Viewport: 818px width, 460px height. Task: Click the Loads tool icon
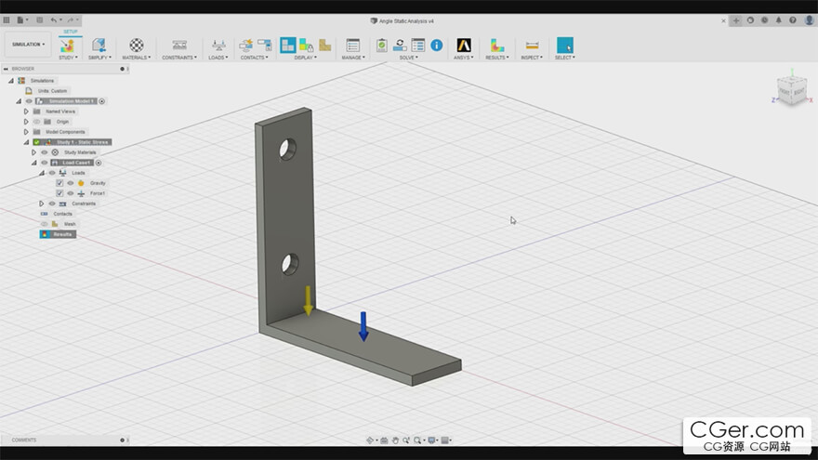click(218, 45)
